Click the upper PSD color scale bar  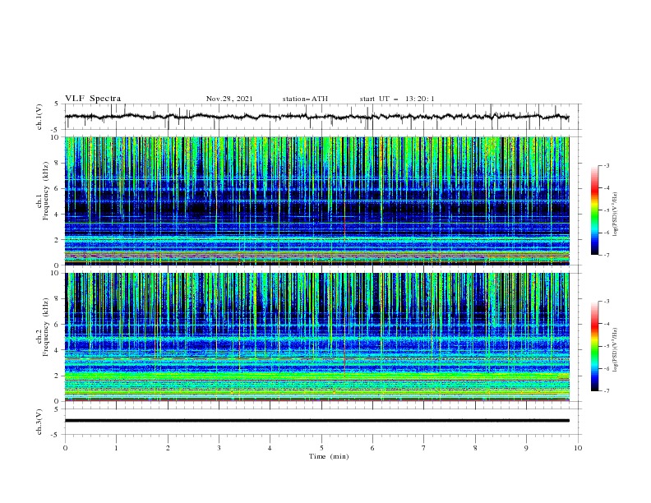tap(594, 210)
